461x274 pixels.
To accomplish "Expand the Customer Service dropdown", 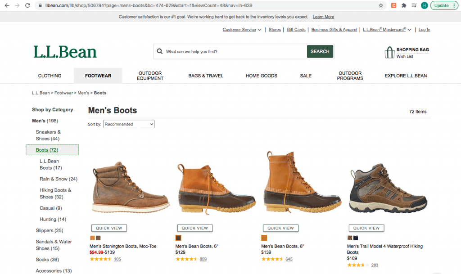I will (x=242, y=30).
